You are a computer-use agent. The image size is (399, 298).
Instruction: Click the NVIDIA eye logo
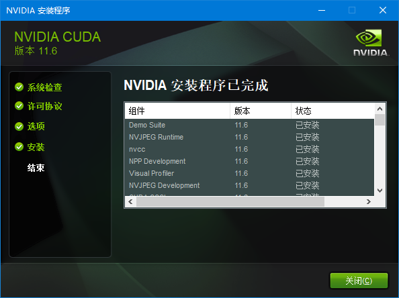click(x=369, y=38)
